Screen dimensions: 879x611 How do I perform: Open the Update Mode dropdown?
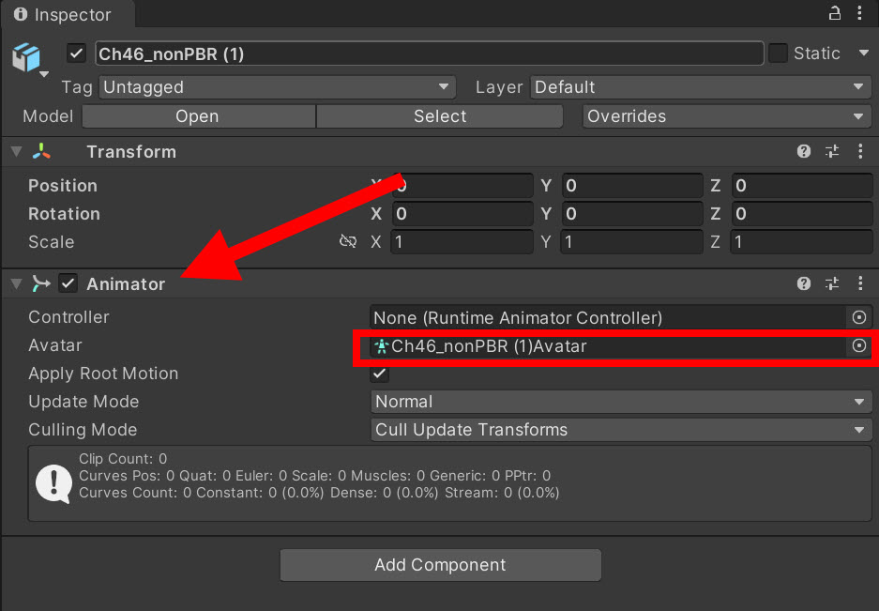point(621,402)
